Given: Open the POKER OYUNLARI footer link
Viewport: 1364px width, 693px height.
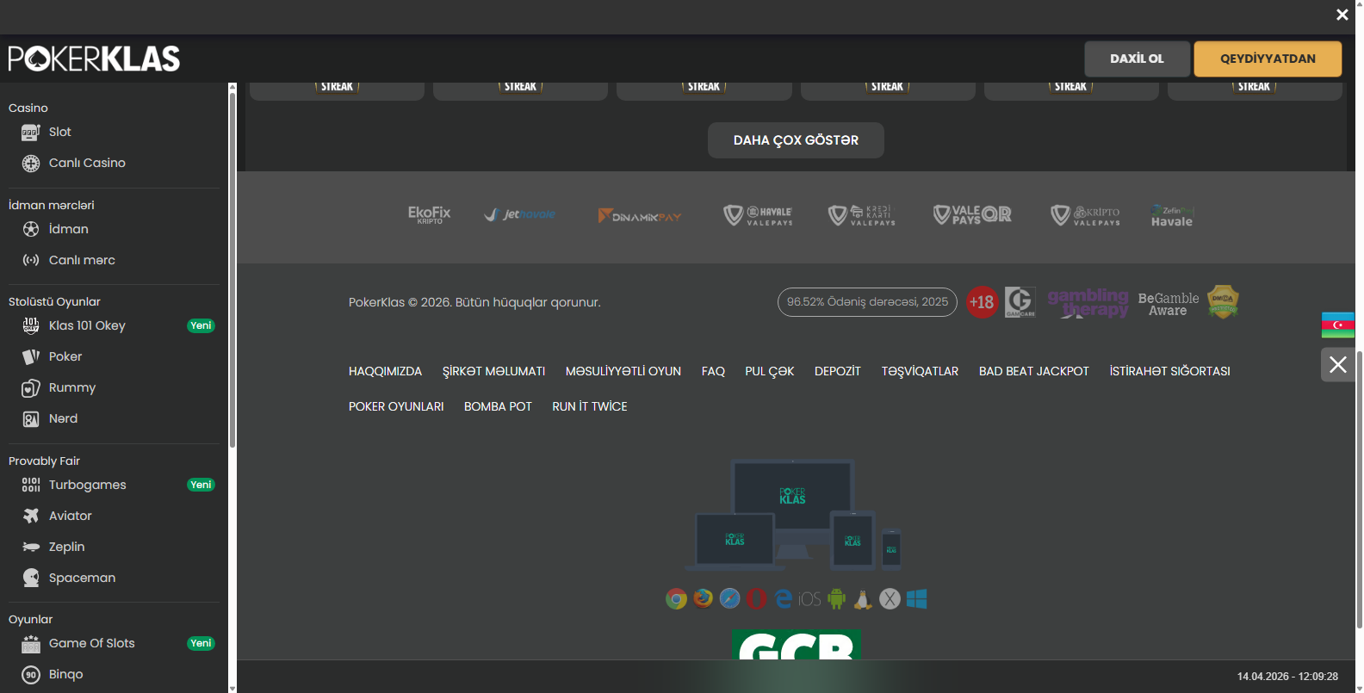Looking at the screenshot, I should coord(396,406).
